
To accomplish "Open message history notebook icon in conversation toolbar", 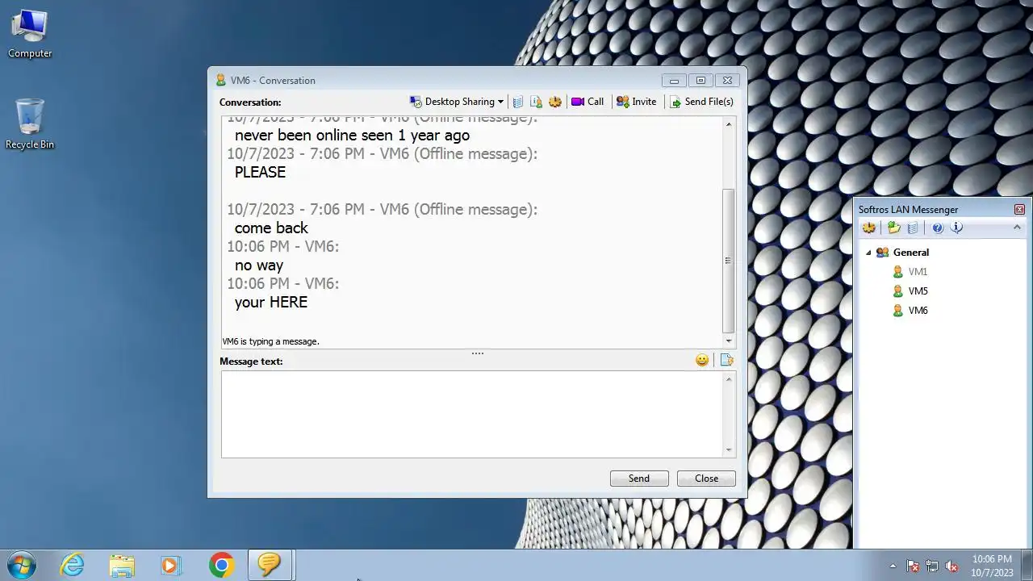I will click(x=518, y=102).
